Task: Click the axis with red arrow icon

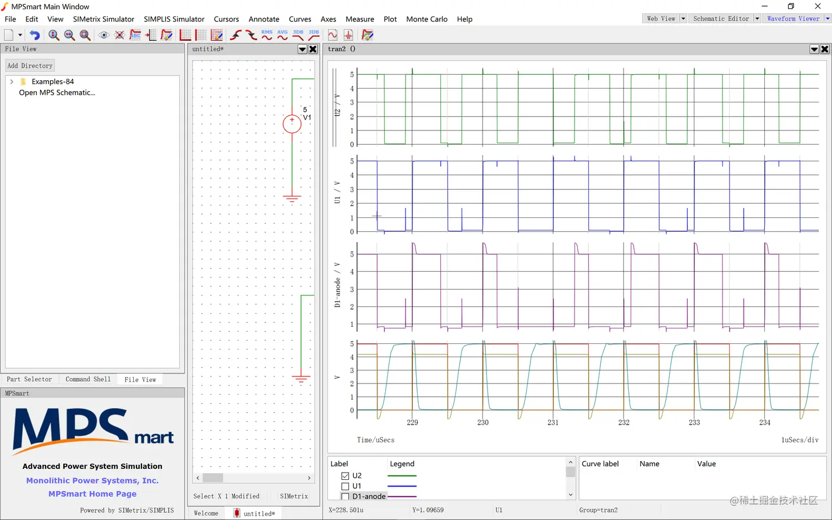Action: click(x=151, y=35)
